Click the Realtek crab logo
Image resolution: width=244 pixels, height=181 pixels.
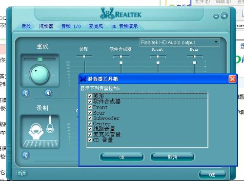107,13
